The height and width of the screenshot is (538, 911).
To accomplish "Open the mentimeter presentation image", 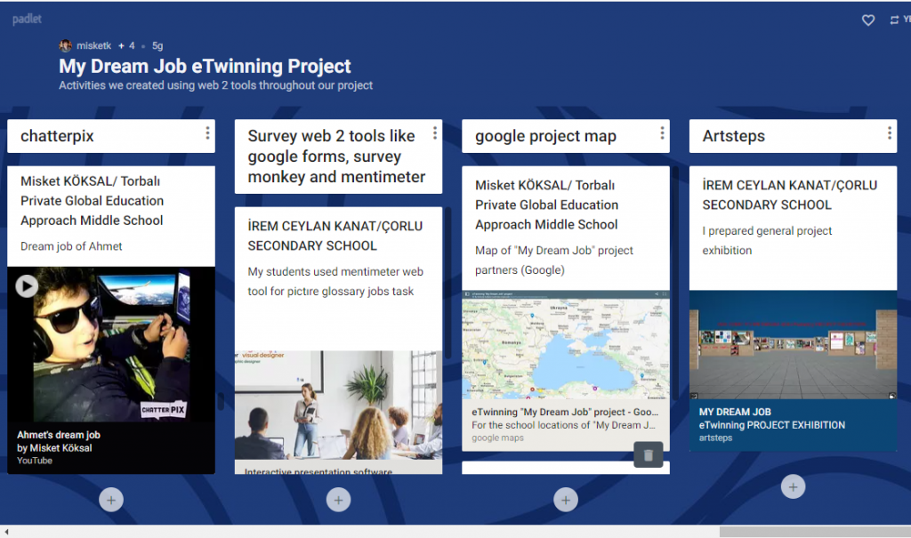I will click(338, 405).
